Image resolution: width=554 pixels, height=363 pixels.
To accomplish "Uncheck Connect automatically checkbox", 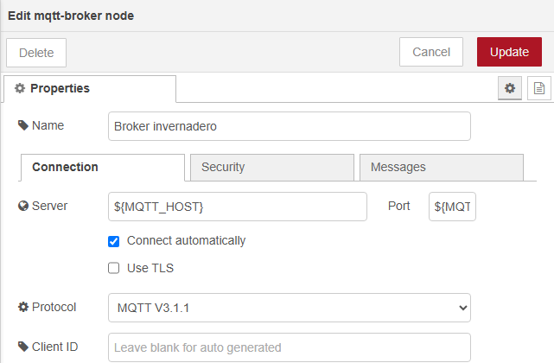I will click(x=113, y=241).
